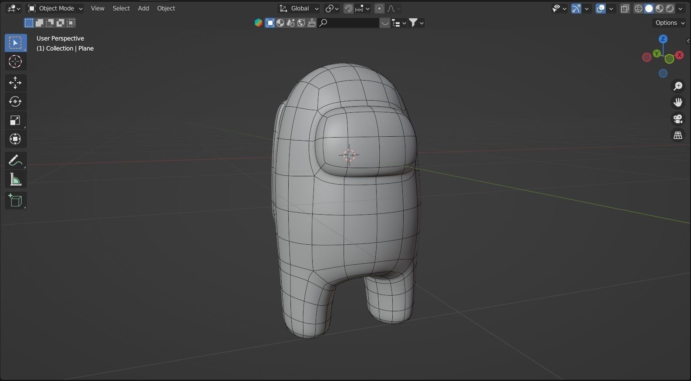Switch to Material Preview shading
Image resolution: width=691 pixels, height=381 pixels.
pyautogui.click(x=659, y=8)
